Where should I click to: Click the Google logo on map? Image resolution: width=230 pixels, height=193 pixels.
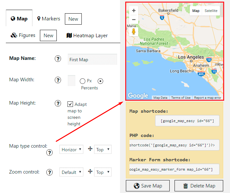(138, 96)
